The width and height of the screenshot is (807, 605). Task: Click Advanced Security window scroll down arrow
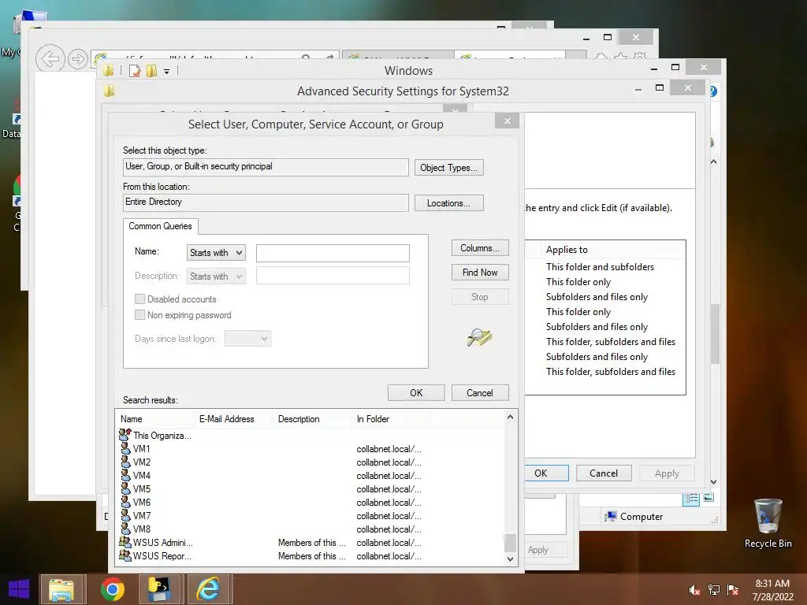tap(714, 482)
